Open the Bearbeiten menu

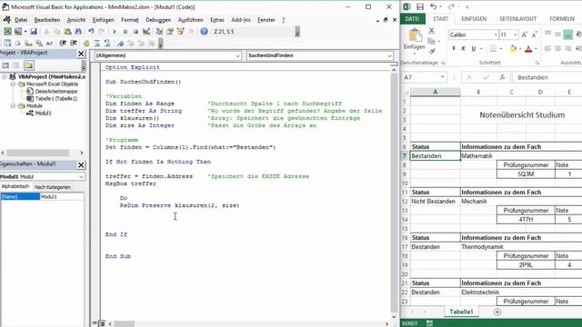(46, 20)
